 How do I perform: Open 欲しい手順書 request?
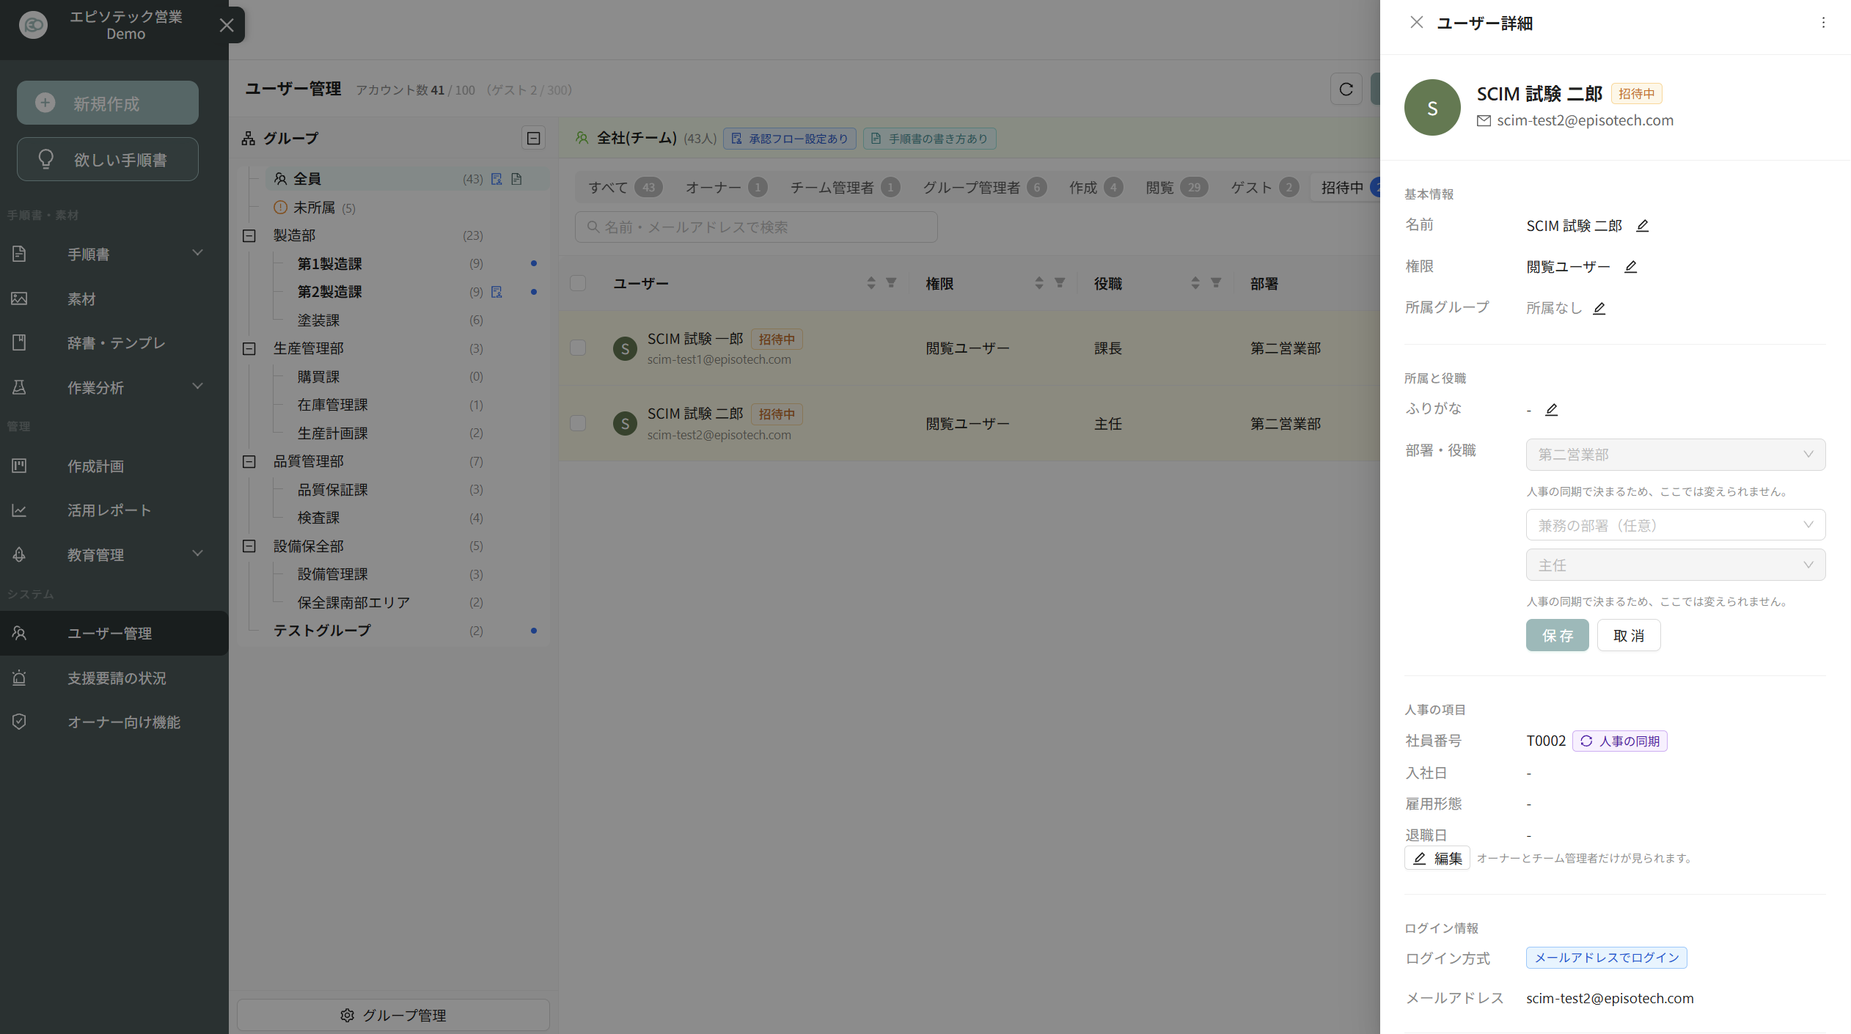tap(108, 159)
